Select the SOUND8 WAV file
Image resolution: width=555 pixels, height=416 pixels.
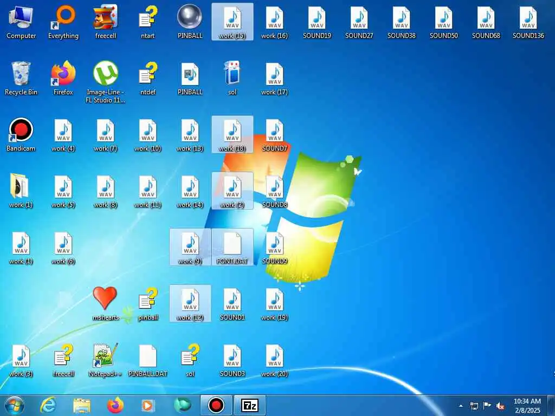[x=274, y=191]
